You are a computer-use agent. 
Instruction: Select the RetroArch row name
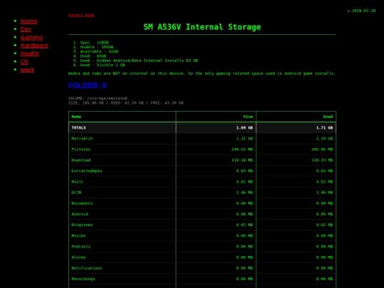click(x=82, y=139)
